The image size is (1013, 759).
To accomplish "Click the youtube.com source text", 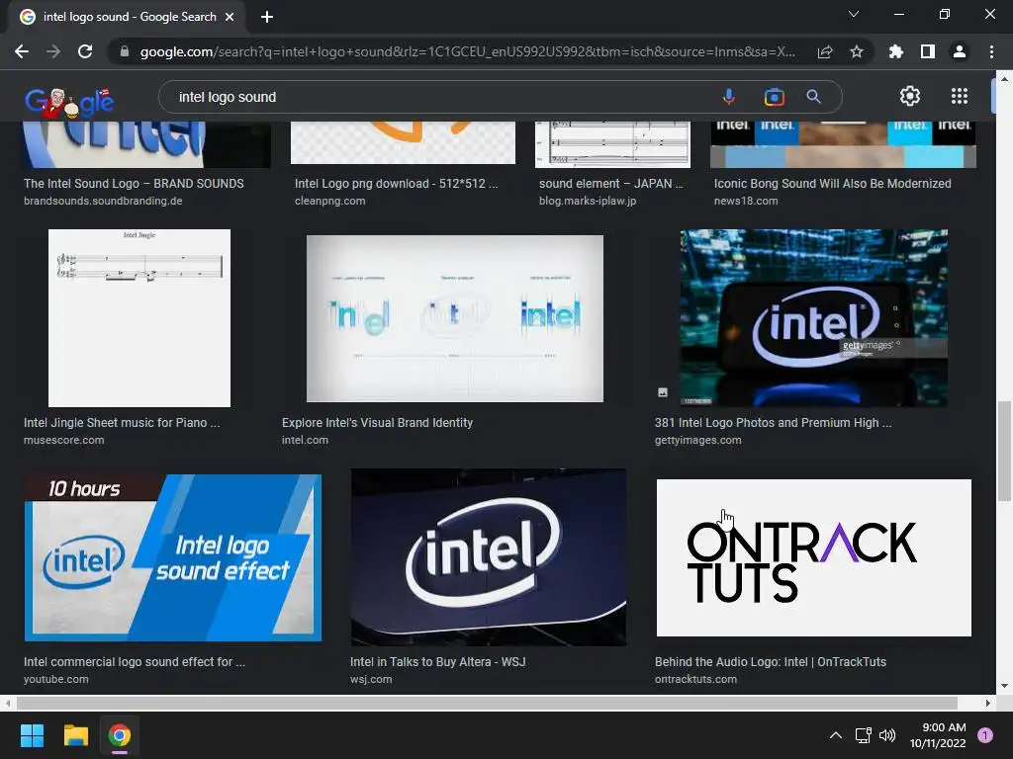I will click(x=56, y=679).
